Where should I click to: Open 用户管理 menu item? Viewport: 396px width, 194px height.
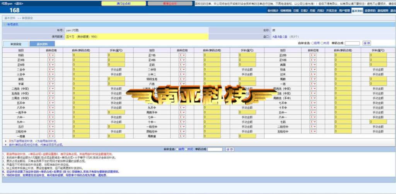[345, 10]
